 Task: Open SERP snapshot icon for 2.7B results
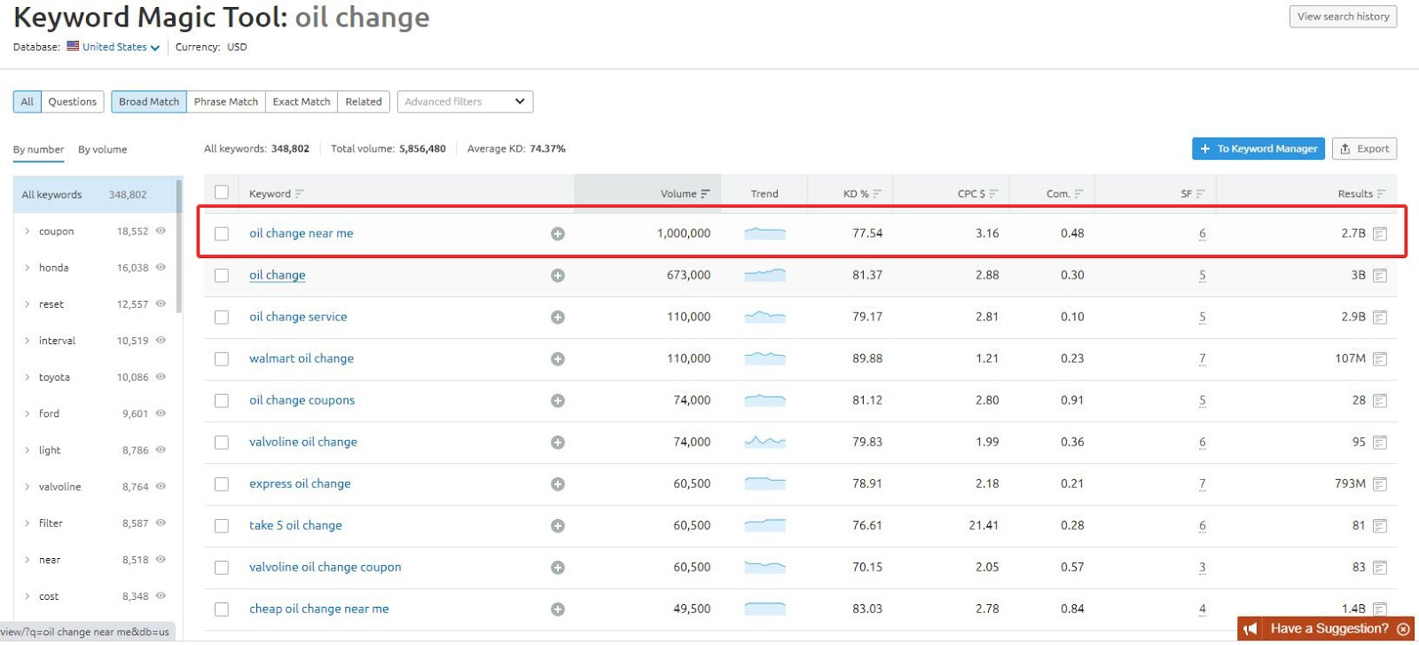point(1380,234)
